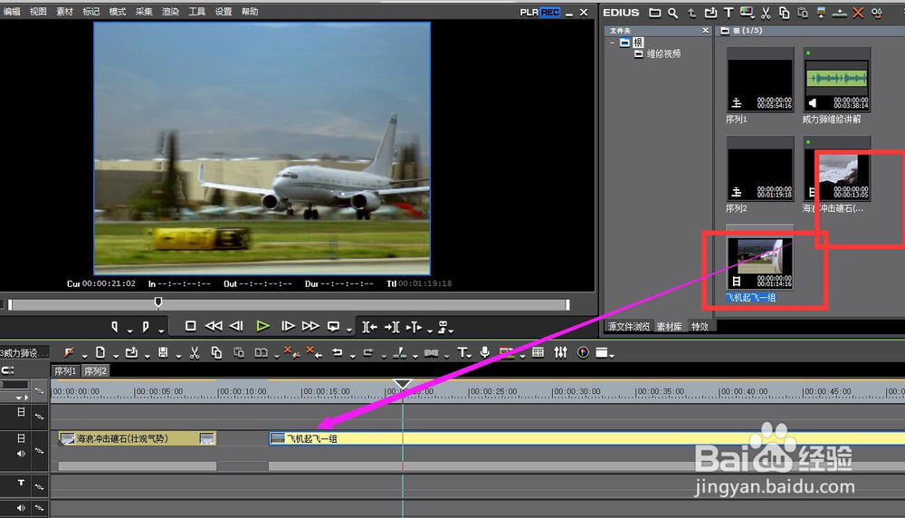Click the Paste icon in bin toolbar
Viewport: 905px width, 518px height.
[803, 13]
